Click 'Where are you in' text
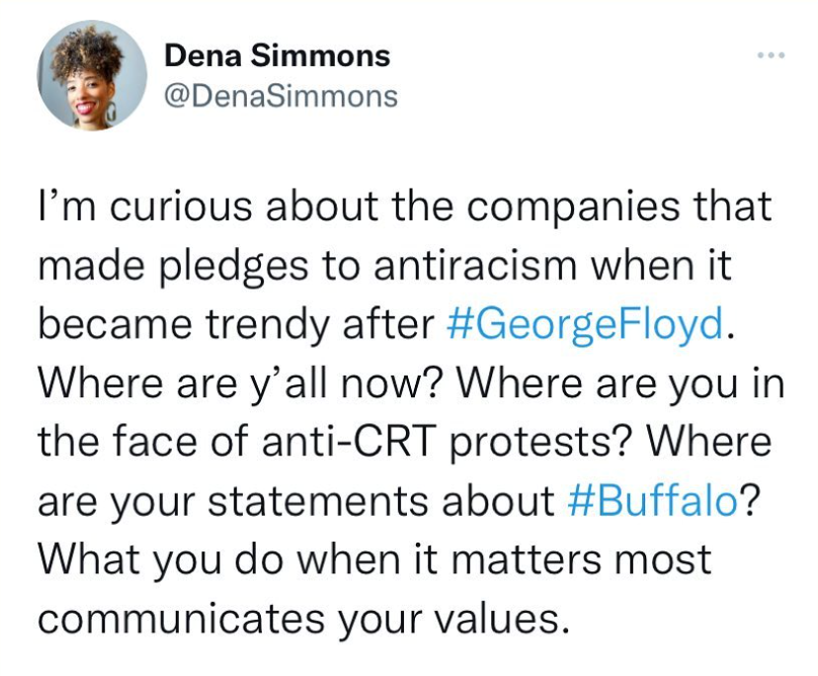This screenshot has width=818, height=676. (x=620, y=384)
